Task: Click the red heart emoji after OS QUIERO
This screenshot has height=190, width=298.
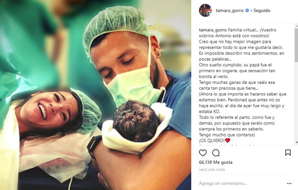Action: [228, 140]
